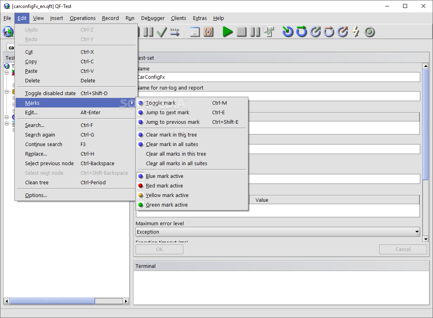Click the blue icon beside Clear mark in this tree
The height and width of the screenshot is (318, 433).
click(x=141, y=135)
